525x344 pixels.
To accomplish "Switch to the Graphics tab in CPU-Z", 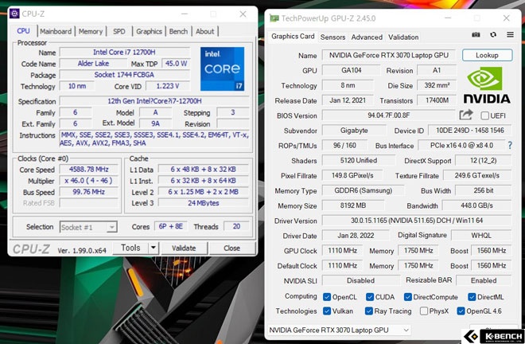I will point(149,32).
